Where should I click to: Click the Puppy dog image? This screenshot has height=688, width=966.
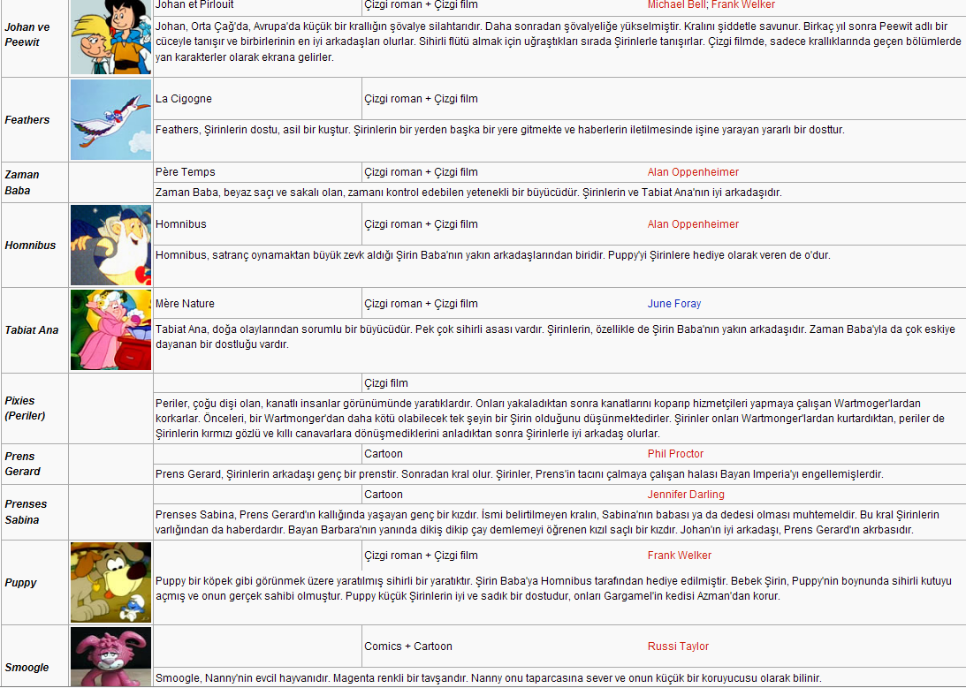point(110,582)
